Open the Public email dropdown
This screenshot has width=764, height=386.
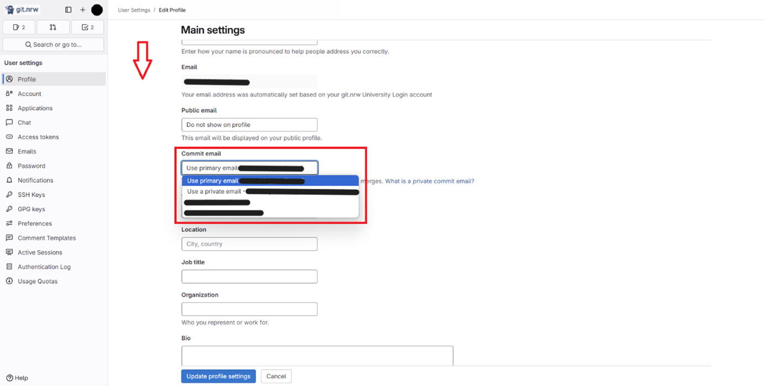[249, 124]
